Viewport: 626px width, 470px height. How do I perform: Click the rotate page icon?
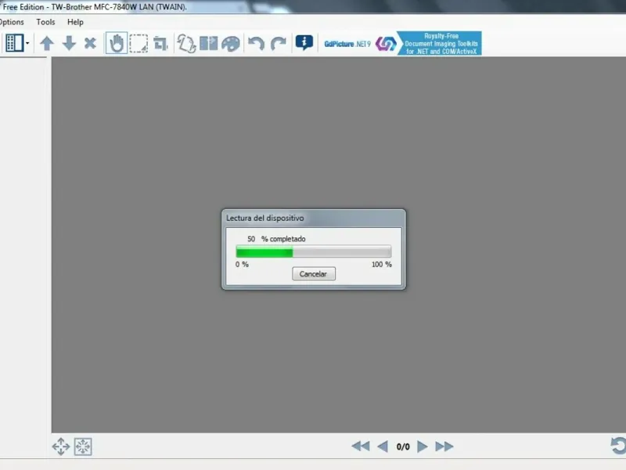186,43
